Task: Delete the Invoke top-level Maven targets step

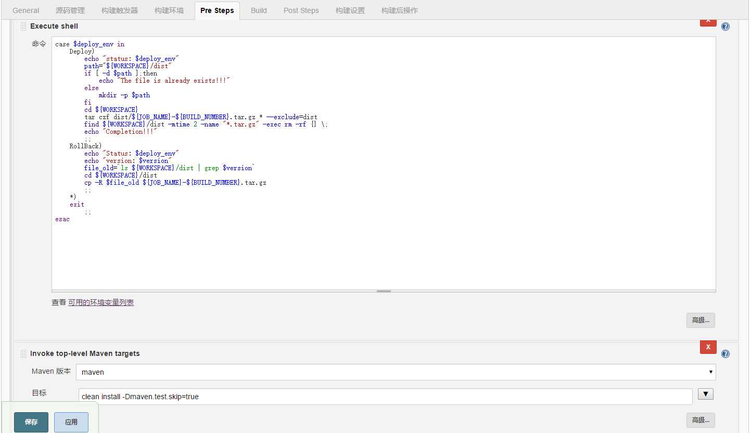Action: click(x=708, y=347)
